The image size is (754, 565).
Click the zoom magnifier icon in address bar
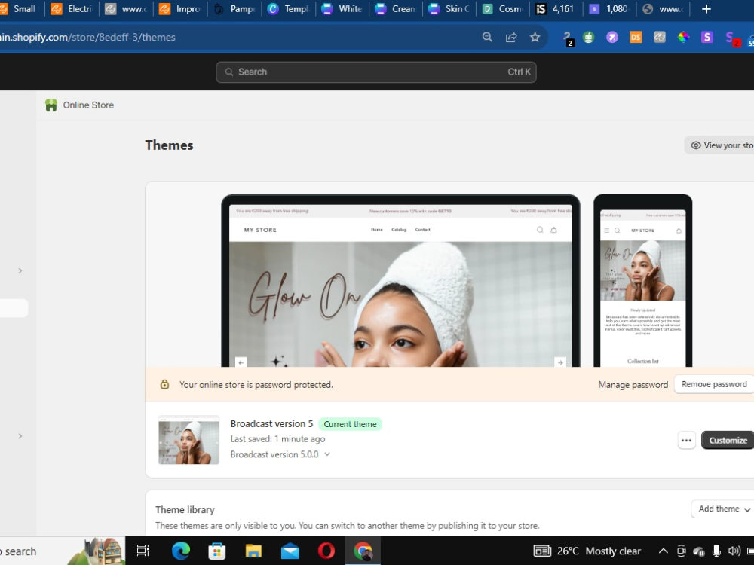click(487, 37)
